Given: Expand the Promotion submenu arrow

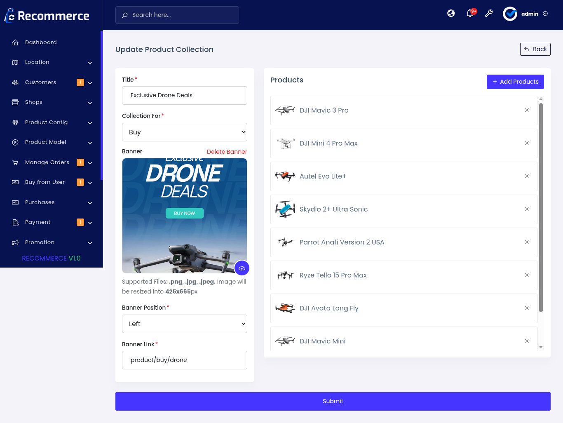Looking at the screenshot, I should pyautogui.click(x=90, y=243).
